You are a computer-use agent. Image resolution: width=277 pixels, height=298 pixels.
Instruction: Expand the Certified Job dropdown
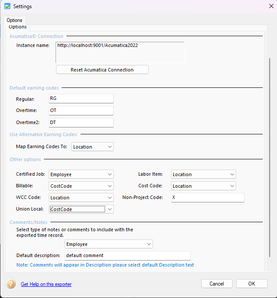click(81, 174)
